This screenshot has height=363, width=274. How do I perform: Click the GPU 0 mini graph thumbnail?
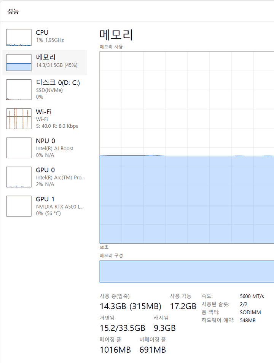19,177
